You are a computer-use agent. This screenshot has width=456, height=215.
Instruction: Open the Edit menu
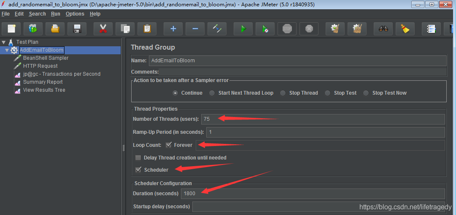(19, 14)
